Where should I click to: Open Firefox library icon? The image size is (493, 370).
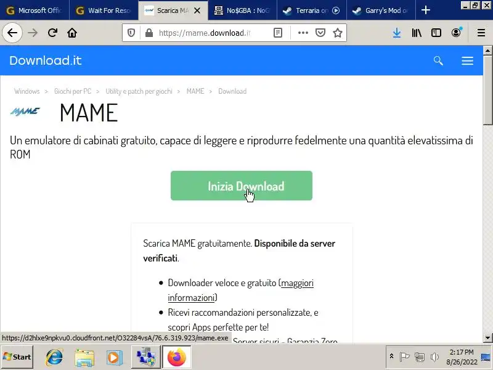click(x=417, y=33)
